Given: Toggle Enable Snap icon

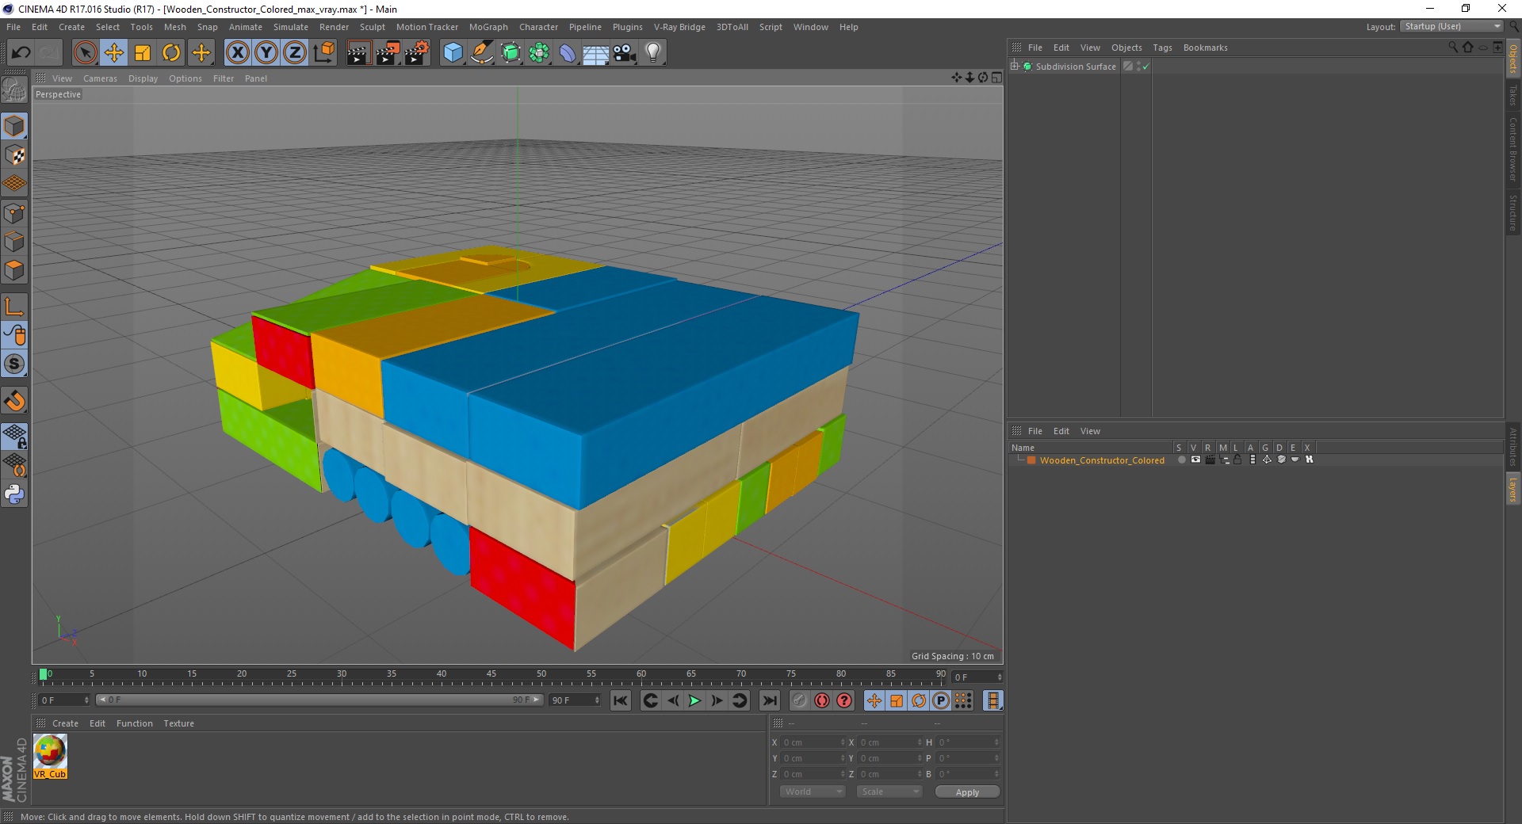Looking at the screenshot, I should [14, 364].
